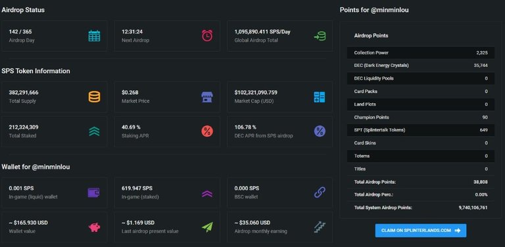Select the SPT (Splintertalk Tokens) row
Image resolution: width=505 pixels, height=247 pixels.
[421, 130]
